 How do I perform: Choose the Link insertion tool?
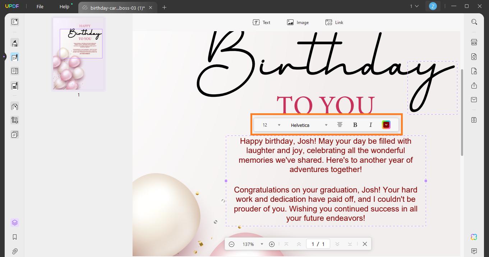[335, 22]
